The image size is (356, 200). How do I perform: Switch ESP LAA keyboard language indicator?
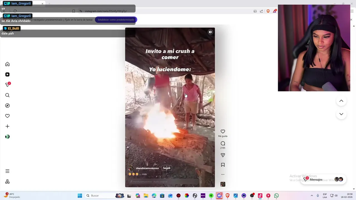[325, 196]
